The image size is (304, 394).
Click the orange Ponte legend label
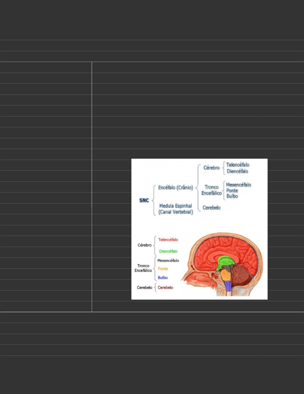click(x=163, y=269)
